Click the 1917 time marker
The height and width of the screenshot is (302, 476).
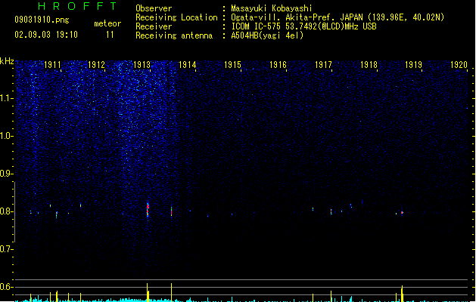(323, 65)
